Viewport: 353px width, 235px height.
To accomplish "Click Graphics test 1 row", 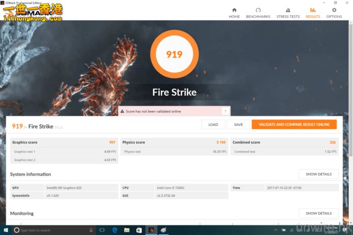I will 65,152.
